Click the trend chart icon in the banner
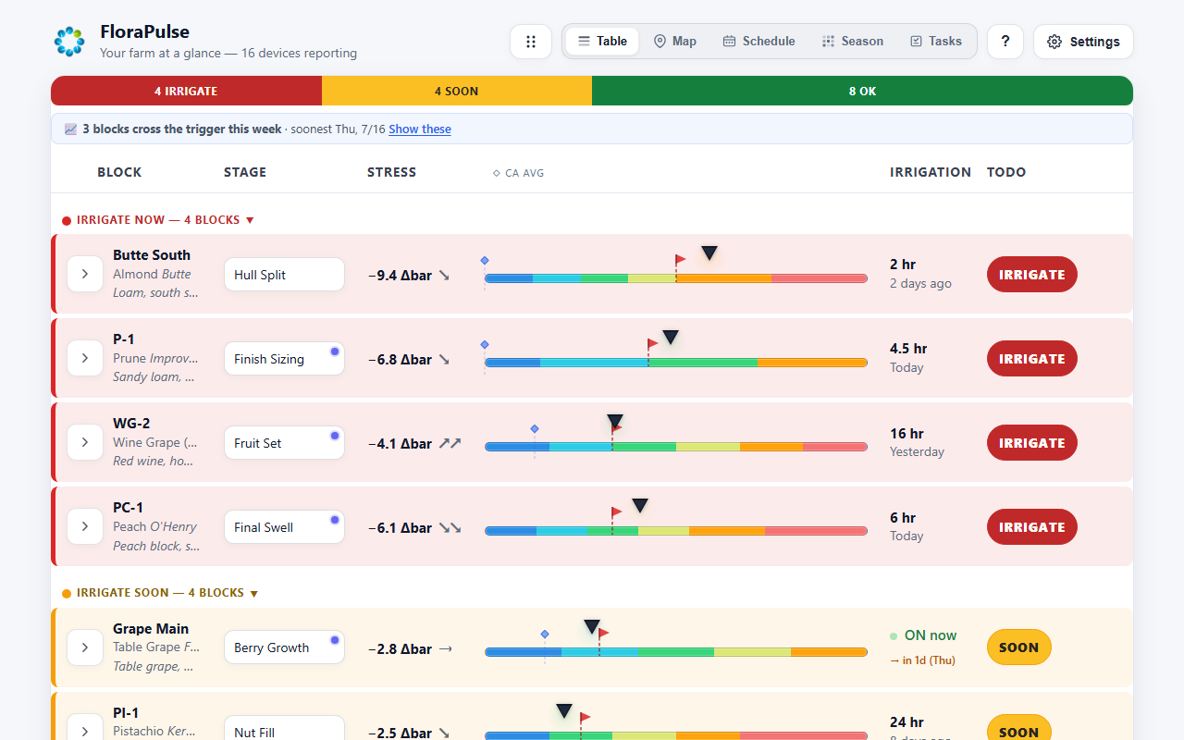1184x740 pixels. (71, 129)
